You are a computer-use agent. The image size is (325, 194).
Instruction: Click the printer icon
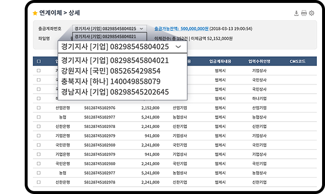click(304, 13)
